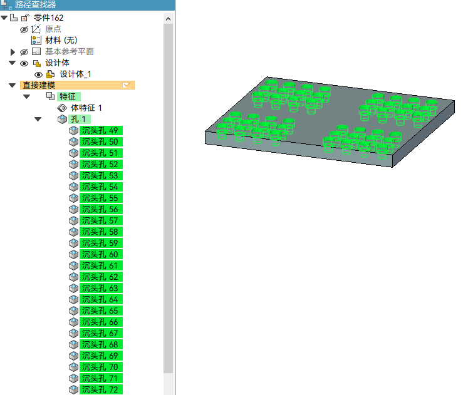Click the material table icon beside 材料 (无)
This screenshot has width=473, height=395.
(x=36, y=41)
